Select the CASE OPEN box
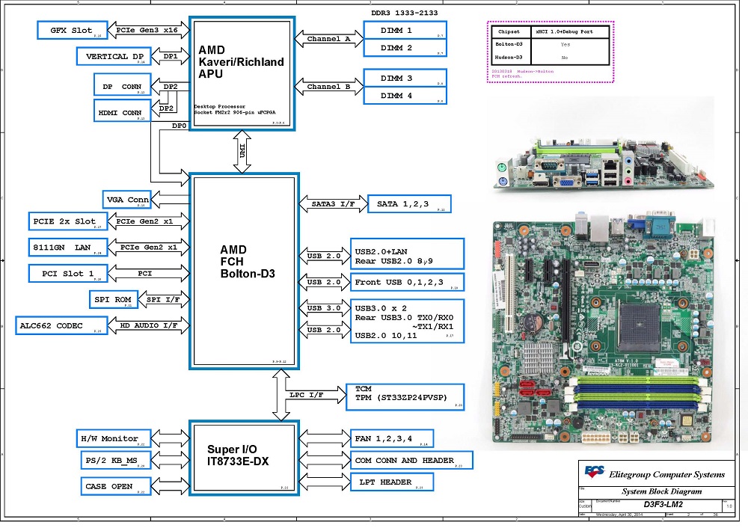This screenshot has height=528, width=748. tap(115, 486)
